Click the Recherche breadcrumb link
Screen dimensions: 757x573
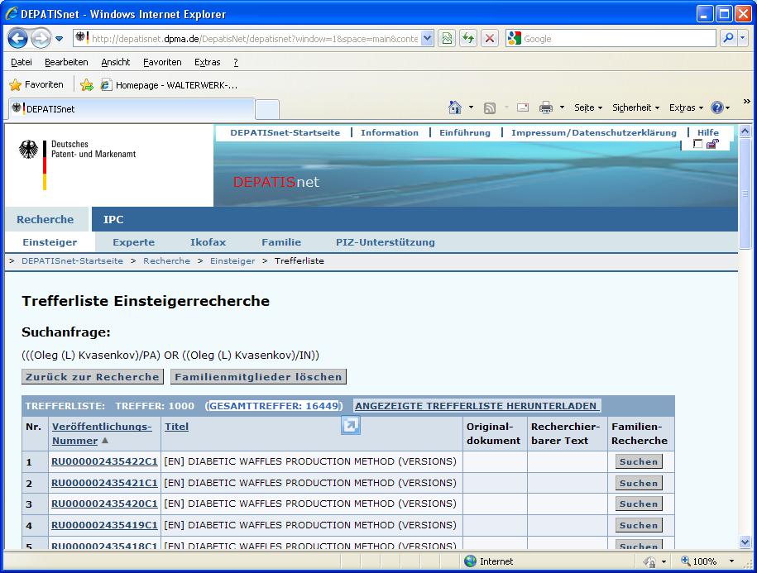click(x=166, y=261)
